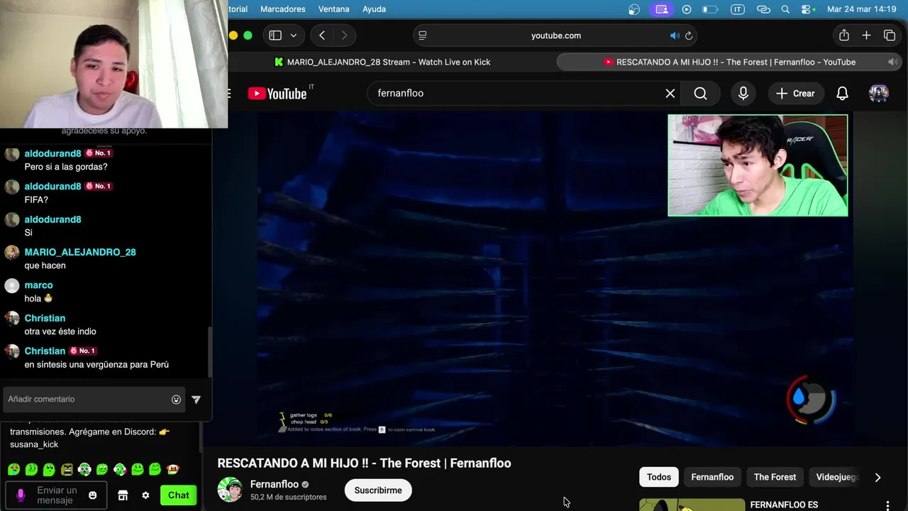Open emoji picker beside Enviar un mensaje

(x=92, y=495)
